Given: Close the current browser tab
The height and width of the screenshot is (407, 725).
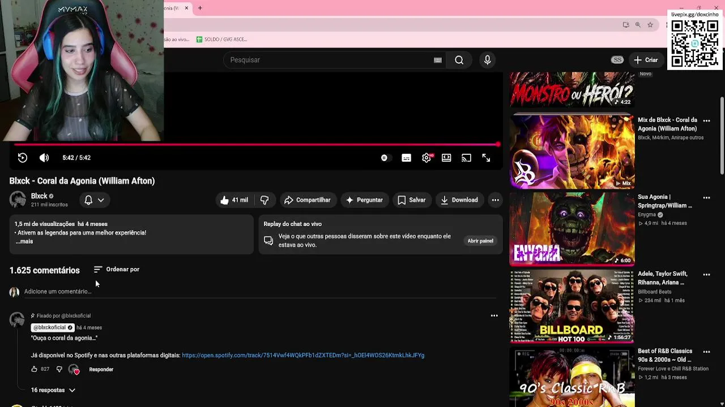Looking at the screenshot, I should tap(186, 8).
